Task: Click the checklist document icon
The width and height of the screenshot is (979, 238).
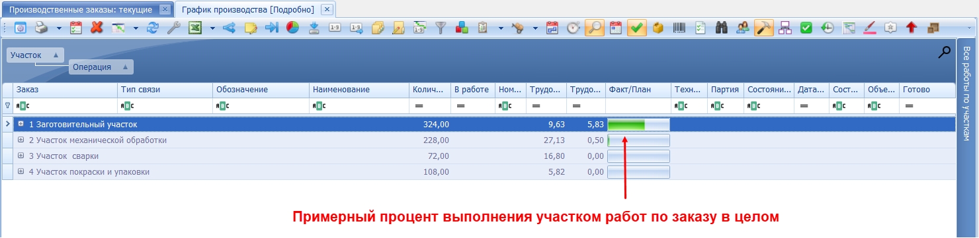Action: [701, 28]
